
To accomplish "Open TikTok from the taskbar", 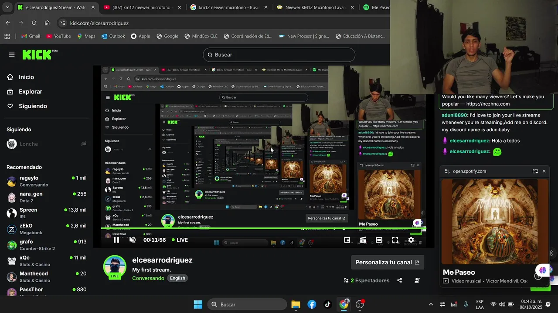I will [328, 304].
